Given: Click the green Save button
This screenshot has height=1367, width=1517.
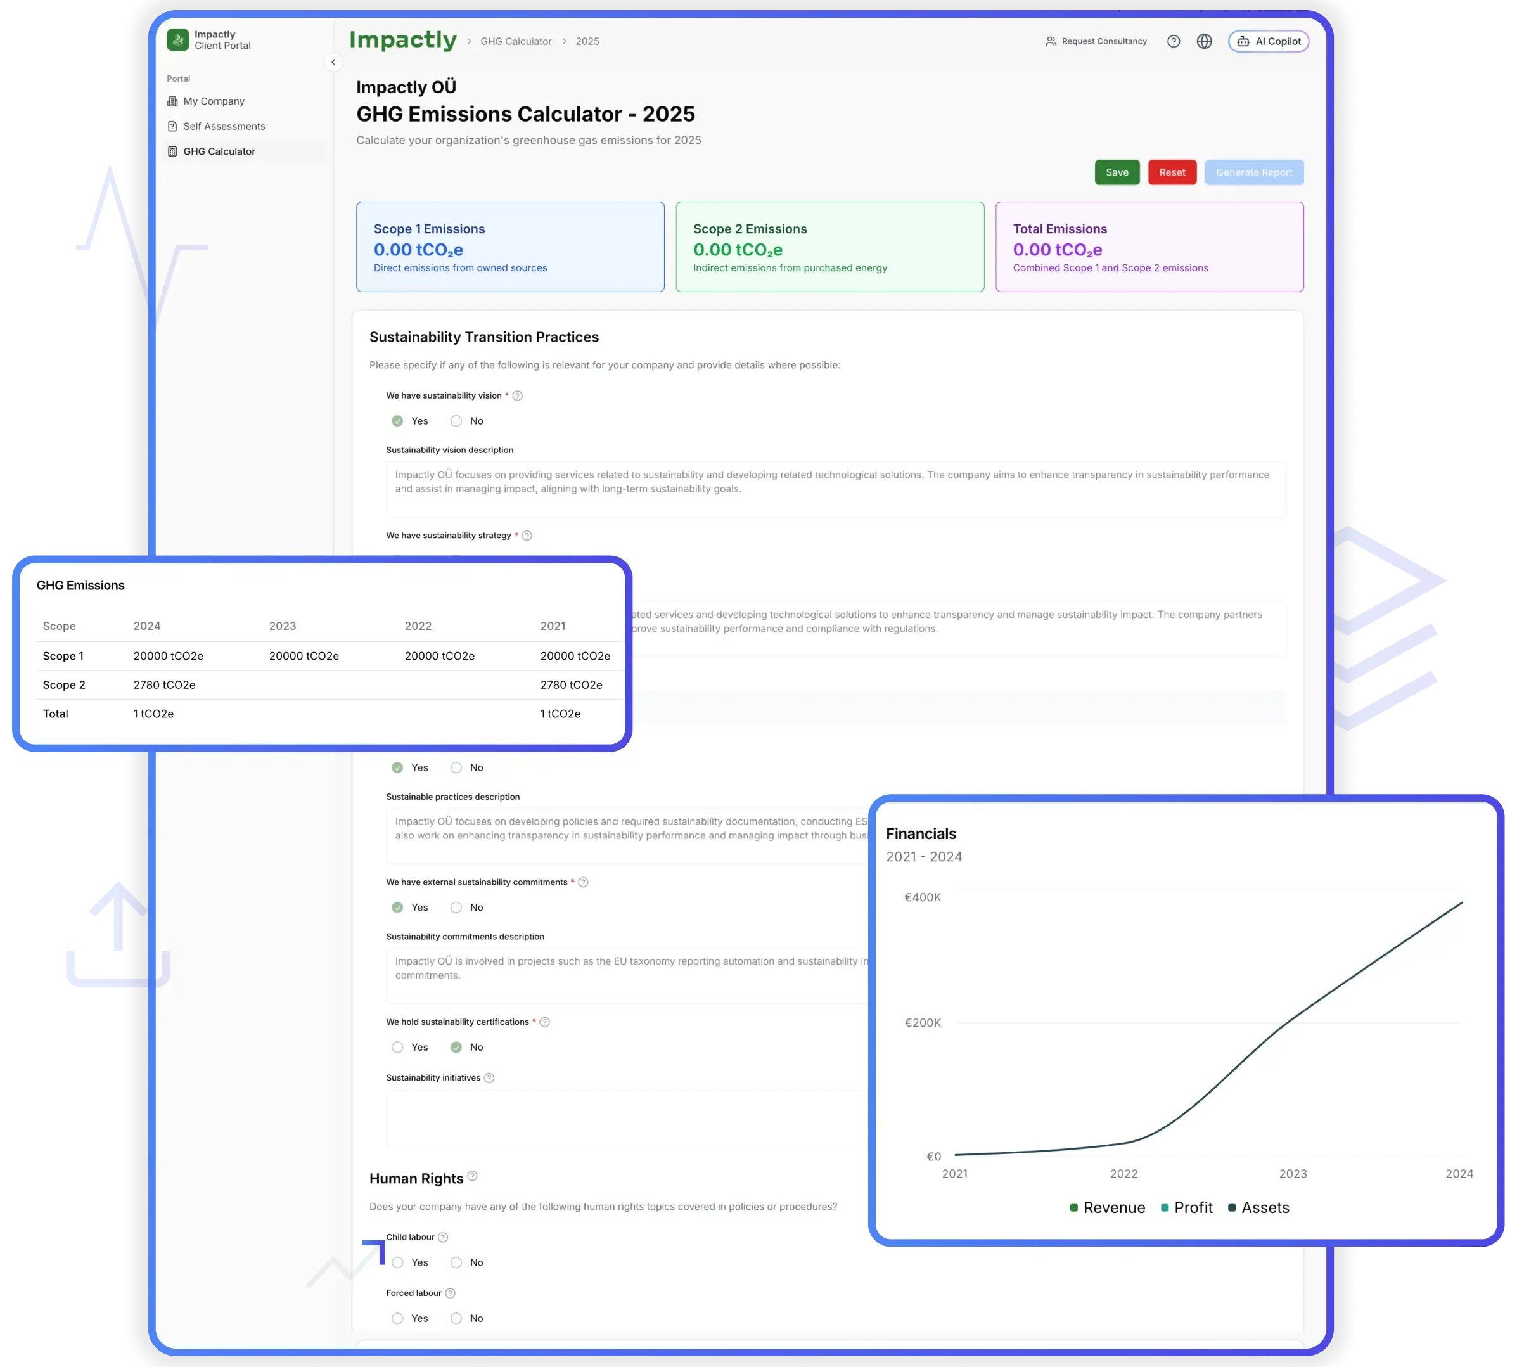Looking at the screenshot, I should pos(1117,173).
